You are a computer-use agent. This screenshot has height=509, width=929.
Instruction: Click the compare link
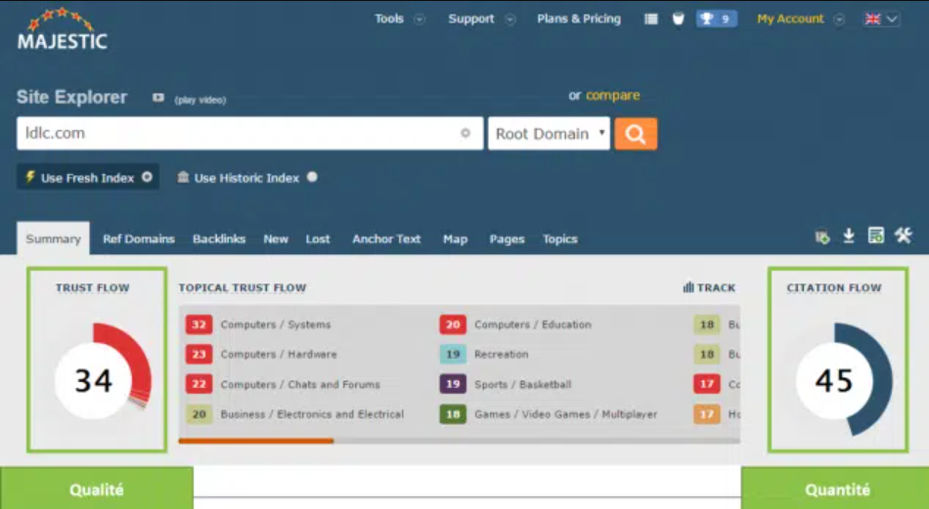(x=612, y=96)
